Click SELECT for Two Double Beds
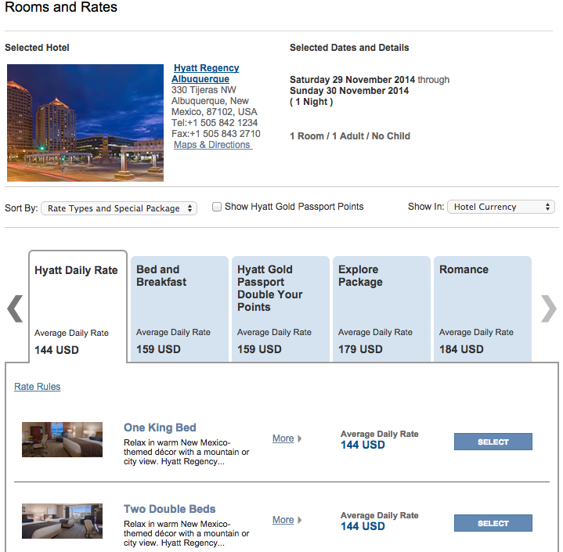Image resolution: width=563 pixels, height=552 pixels. click(x=493, y=523)
